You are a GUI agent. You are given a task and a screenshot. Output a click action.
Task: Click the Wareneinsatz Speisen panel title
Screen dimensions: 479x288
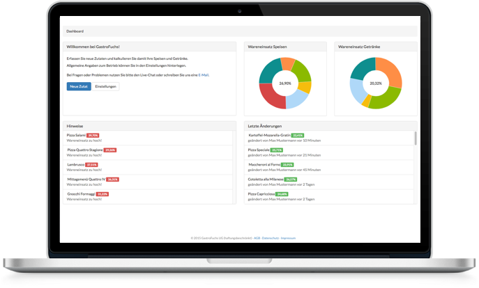tap(267, 47)
